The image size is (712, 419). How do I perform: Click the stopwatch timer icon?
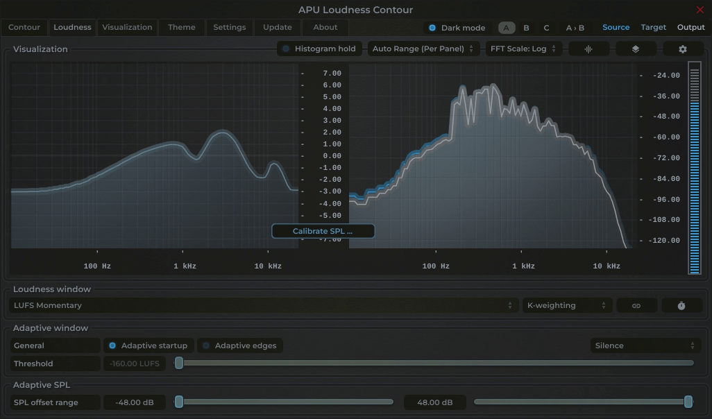click(x=681, y=305)
